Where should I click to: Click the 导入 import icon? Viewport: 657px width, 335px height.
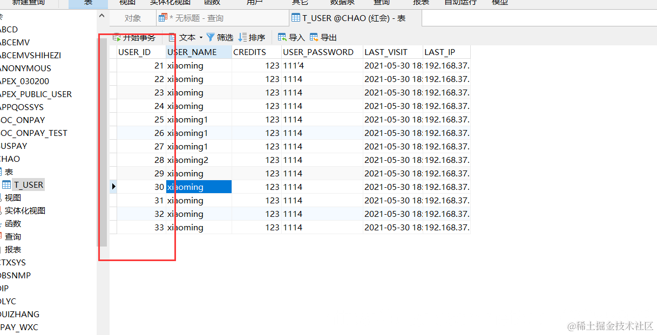pyautogui.click(x=282, y=38)
